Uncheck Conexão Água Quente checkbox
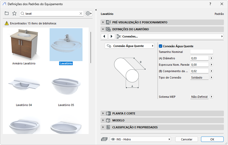The image size is (228, 145). (161, 46)
